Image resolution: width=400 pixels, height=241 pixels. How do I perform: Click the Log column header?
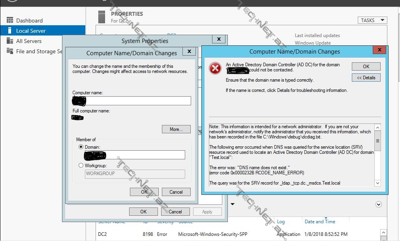(281, 222)
